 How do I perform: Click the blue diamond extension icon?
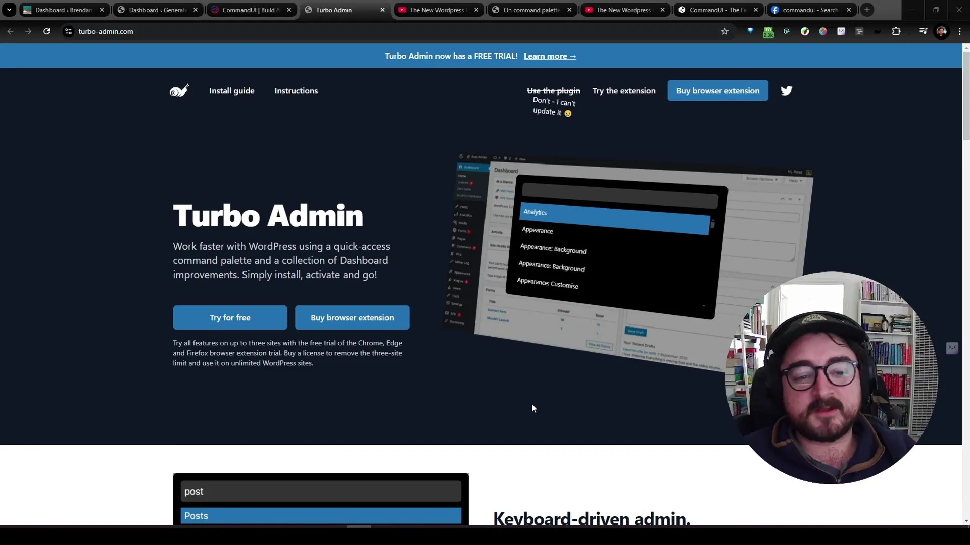pyautogui.click(x=750, y=31)
